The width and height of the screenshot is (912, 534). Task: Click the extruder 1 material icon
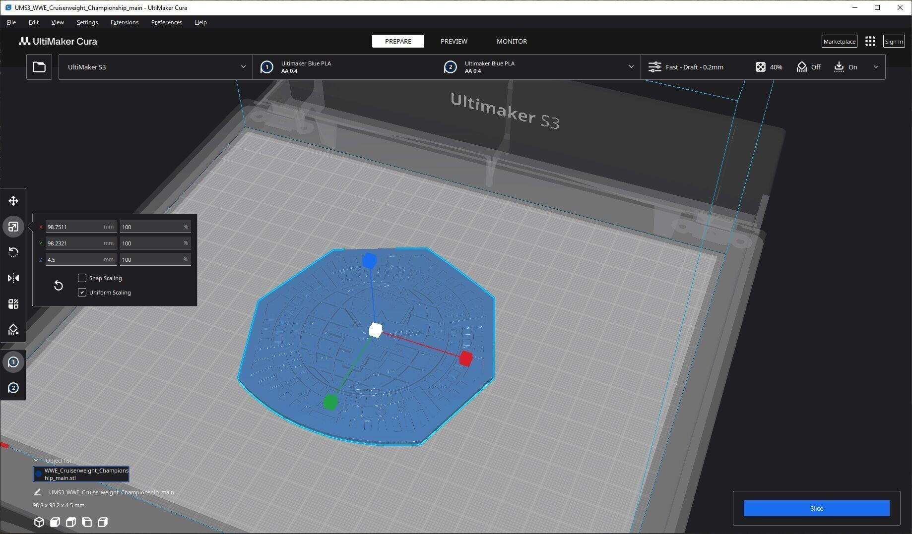(x=267, y=67)
